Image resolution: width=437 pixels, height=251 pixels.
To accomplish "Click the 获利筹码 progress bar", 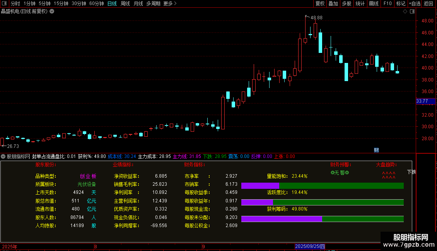I will click(x=323, y=219).
